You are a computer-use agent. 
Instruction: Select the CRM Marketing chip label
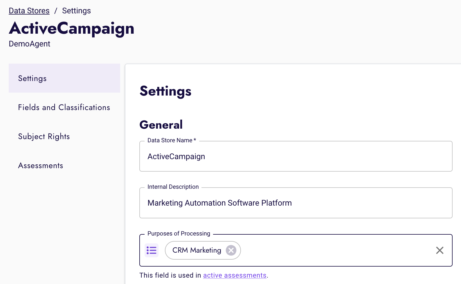(197, 250)
